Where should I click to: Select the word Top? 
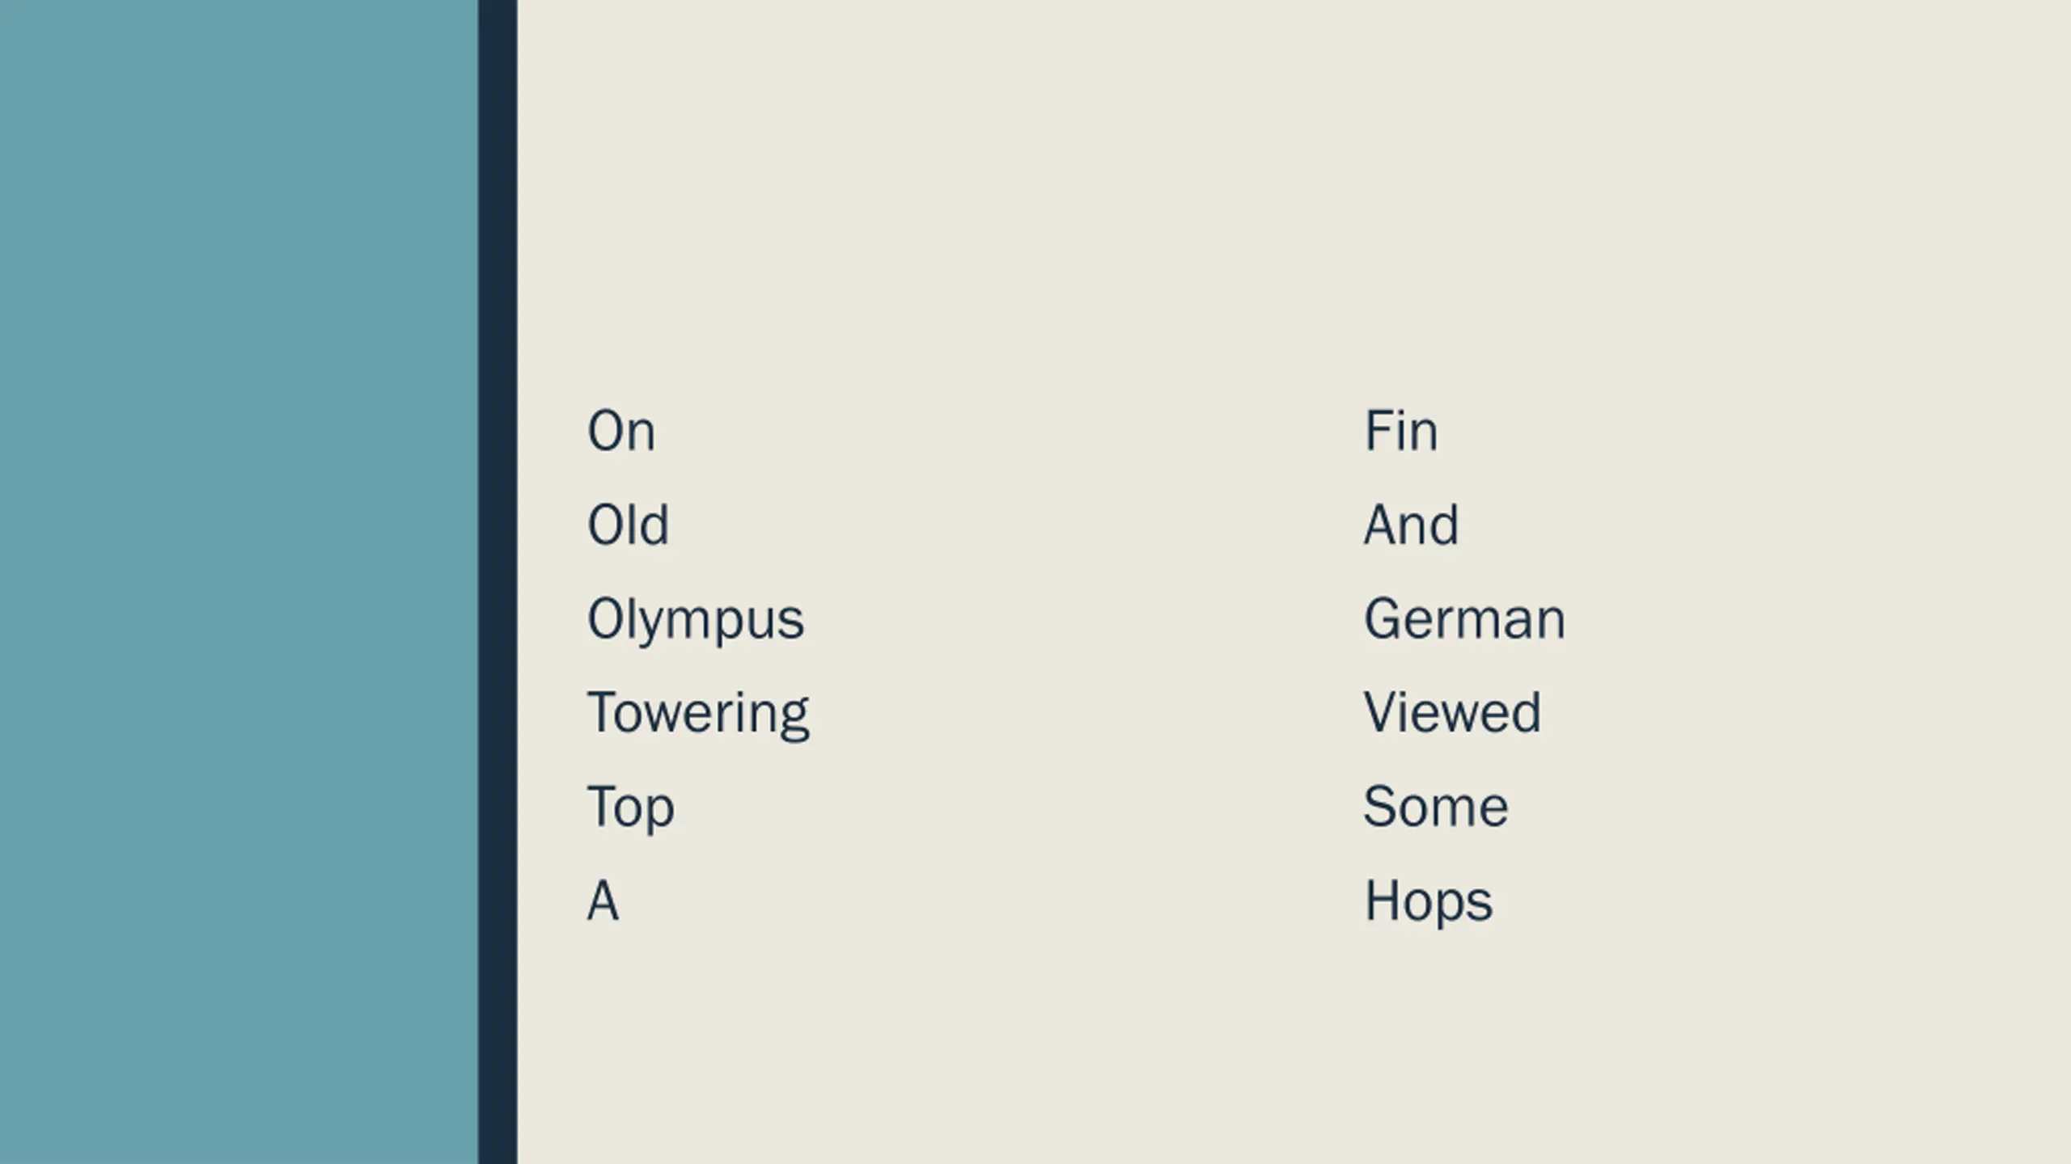(x=630, y=808)
